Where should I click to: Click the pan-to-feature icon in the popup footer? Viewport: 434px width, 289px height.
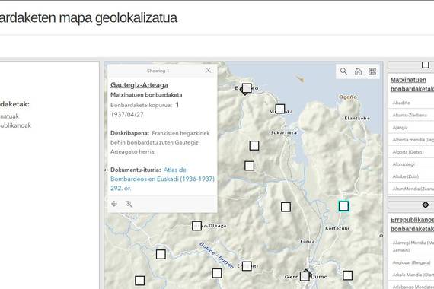click(114, 204)
